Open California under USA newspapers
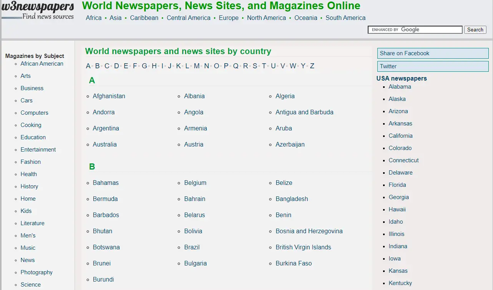Viewport: 493px width, 290px height. 400,136
